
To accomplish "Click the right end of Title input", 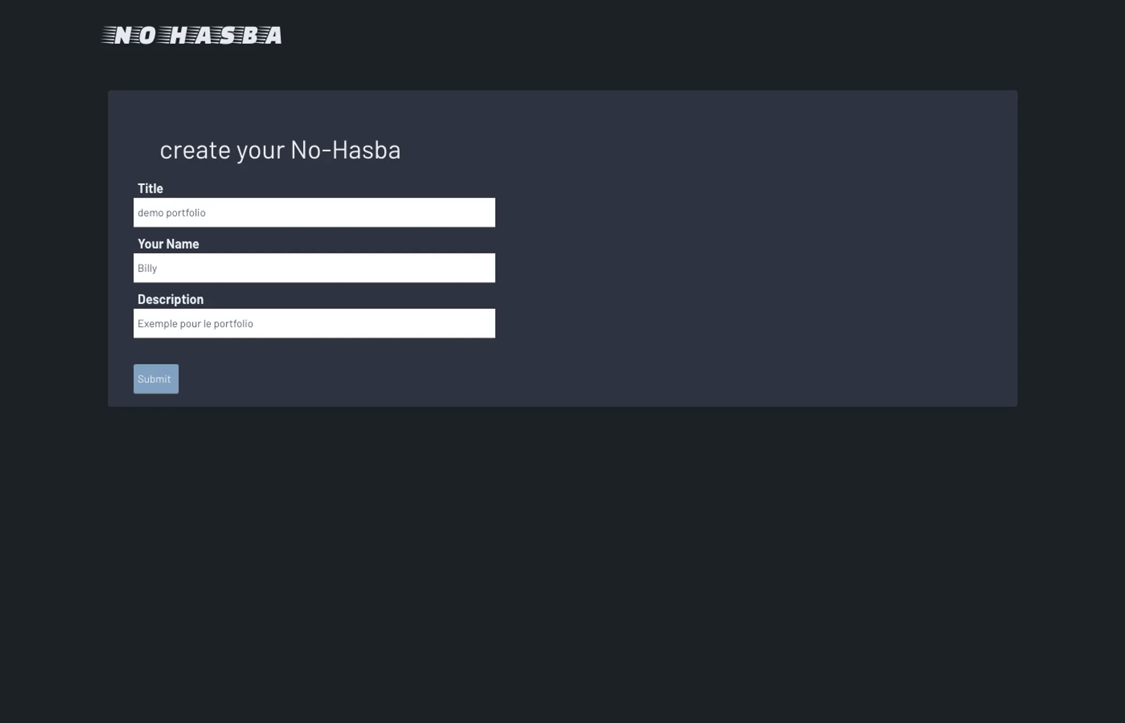I will [x=482, y=213].
